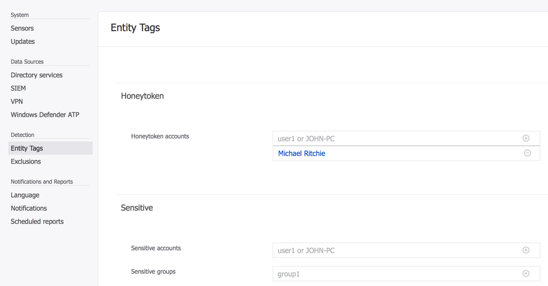Open Exclusions under Detection
This screenshot has width=548, height=286.
(26, 162)
